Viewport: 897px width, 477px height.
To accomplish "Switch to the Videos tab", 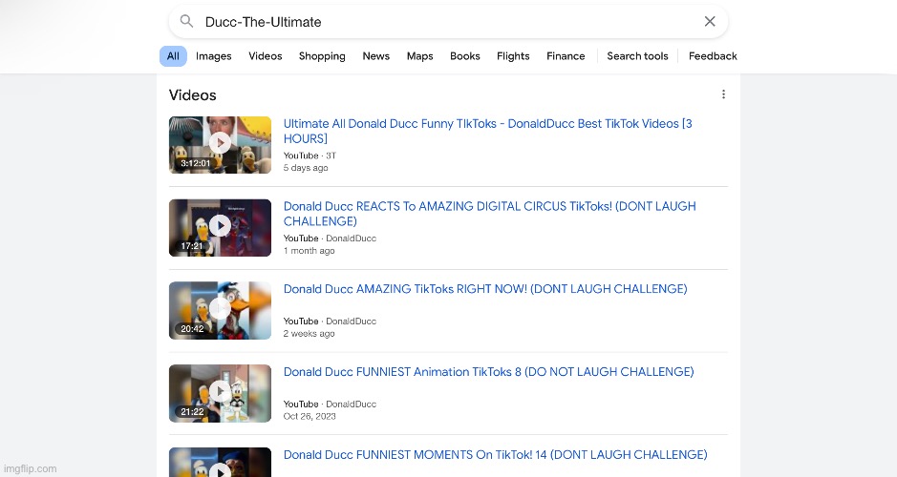I will tap(266, 56).
